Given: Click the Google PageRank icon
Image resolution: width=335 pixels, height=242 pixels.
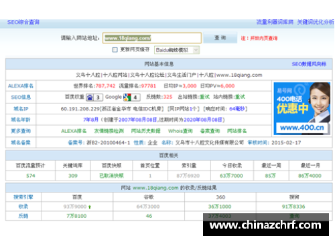Looking at the screenshot, I should coord(127,97).
